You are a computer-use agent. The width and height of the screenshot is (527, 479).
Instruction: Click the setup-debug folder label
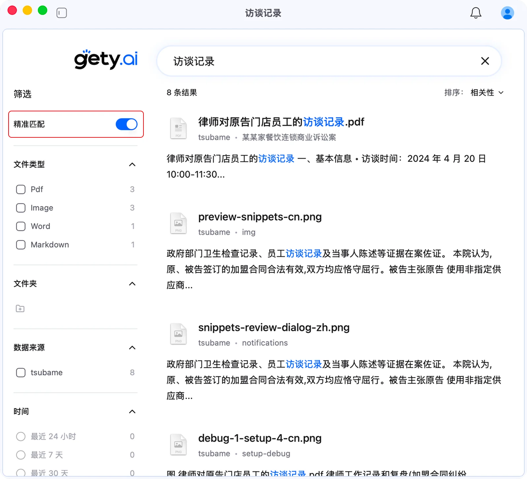point(266,454)
